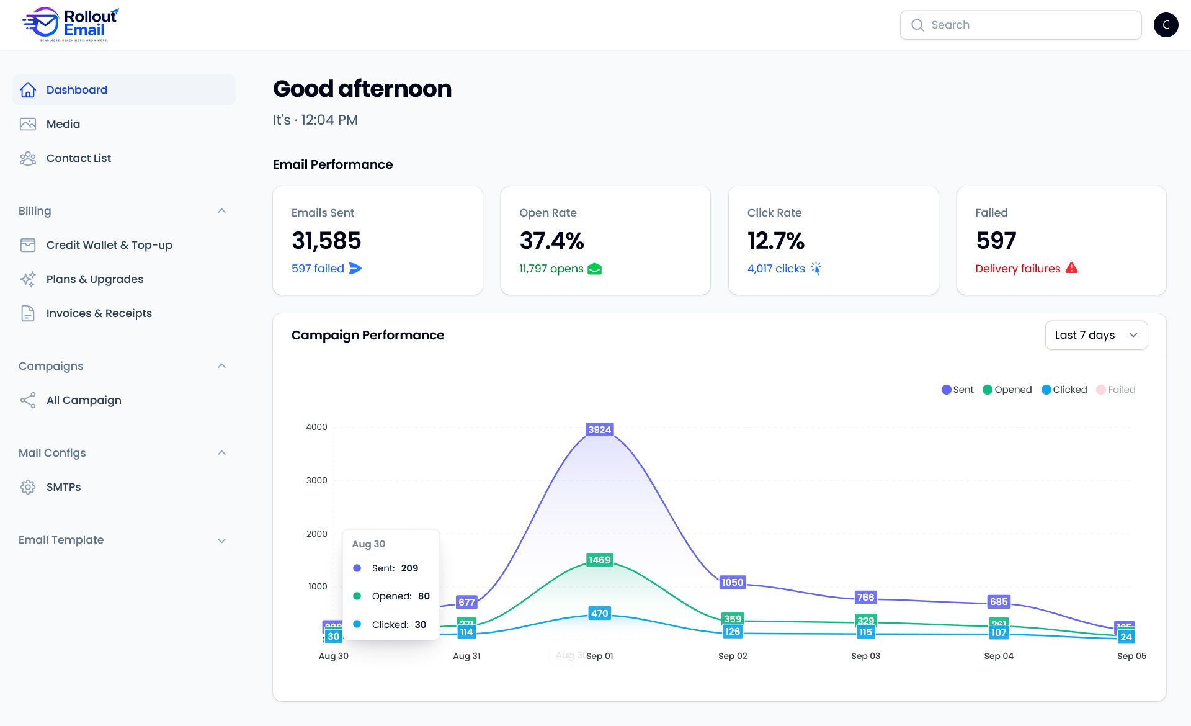Image resolution: width=1191 pixels, height=726 pixels.
Task: Click the Media image icon
Action: pyautogui.click(x=28, y=124)
